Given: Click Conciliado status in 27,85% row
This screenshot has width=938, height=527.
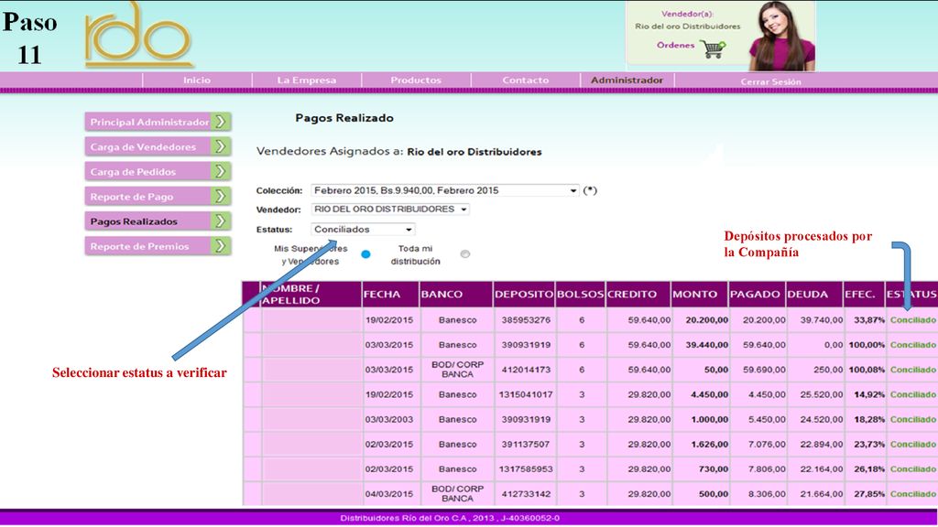Looking at the screenshot, I should [913, 494].
